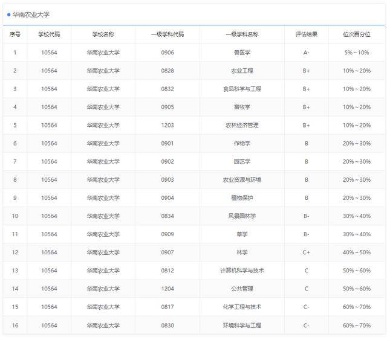Image resolution: width=387 pixels, height=337 pixels.
Task: Click subject name 公共管理
Action: click(x=242, y=289)
